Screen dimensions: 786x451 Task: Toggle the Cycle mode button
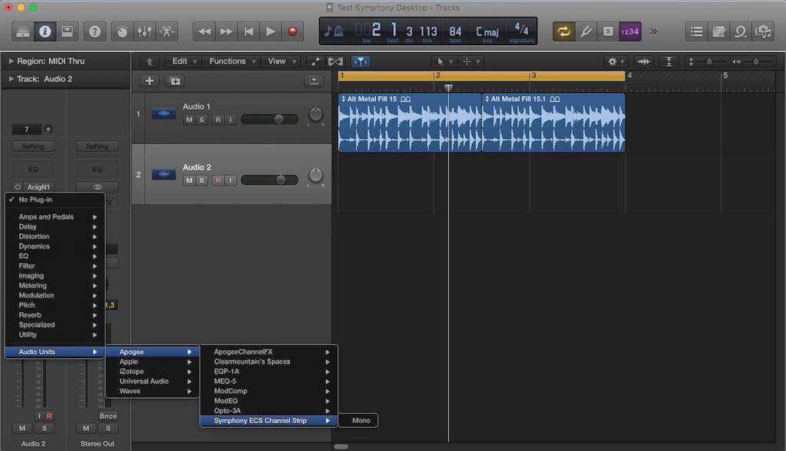click(x=564, y=31)
